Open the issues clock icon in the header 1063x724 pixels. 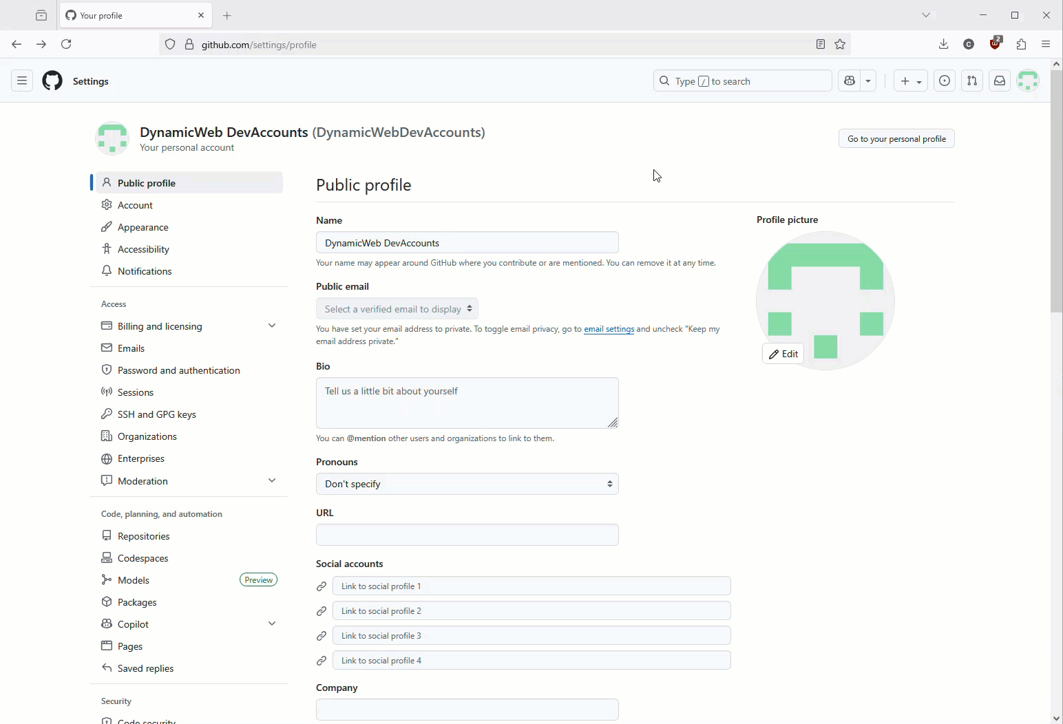point(944,81)
